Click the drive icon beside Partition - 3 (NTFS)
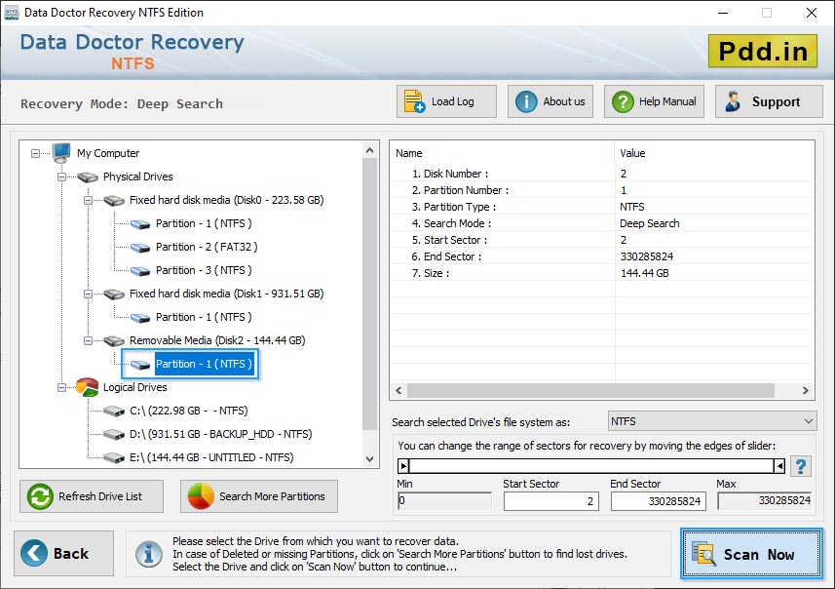 click(x=140, y=271)
